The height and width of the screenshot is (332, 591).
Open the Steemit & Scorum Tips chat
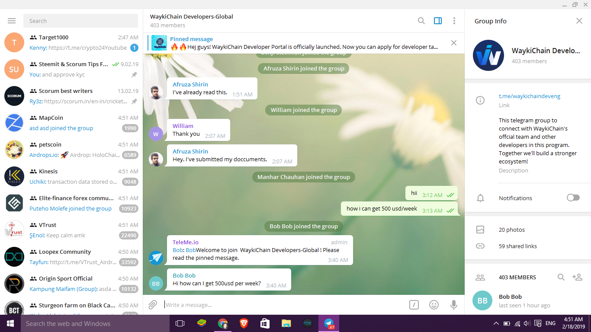click(x=71, y=69)
